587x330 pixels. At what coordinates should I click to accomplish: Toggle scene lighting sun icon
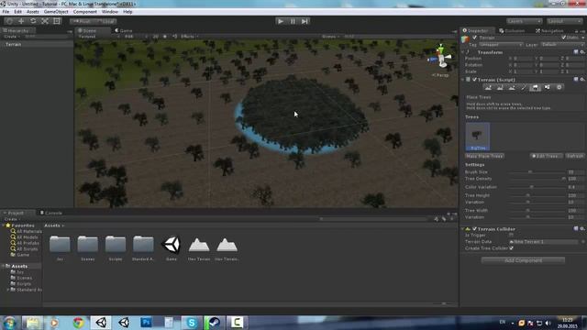pyautogui.click(x=165, y=37)
